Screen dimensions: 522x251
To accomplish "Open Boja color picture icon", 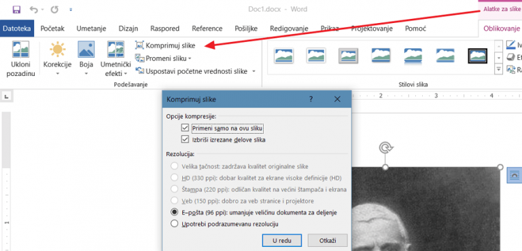I will point(86,50).
